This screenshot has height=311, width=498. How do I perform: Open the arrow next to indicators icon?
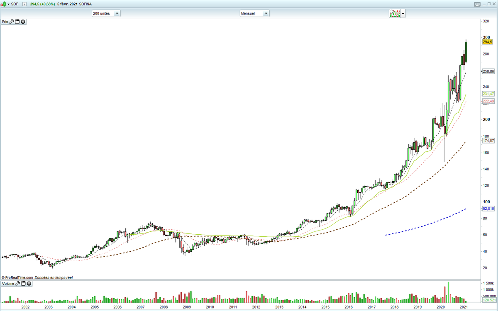pyautogui.click(x=403, y=14)
